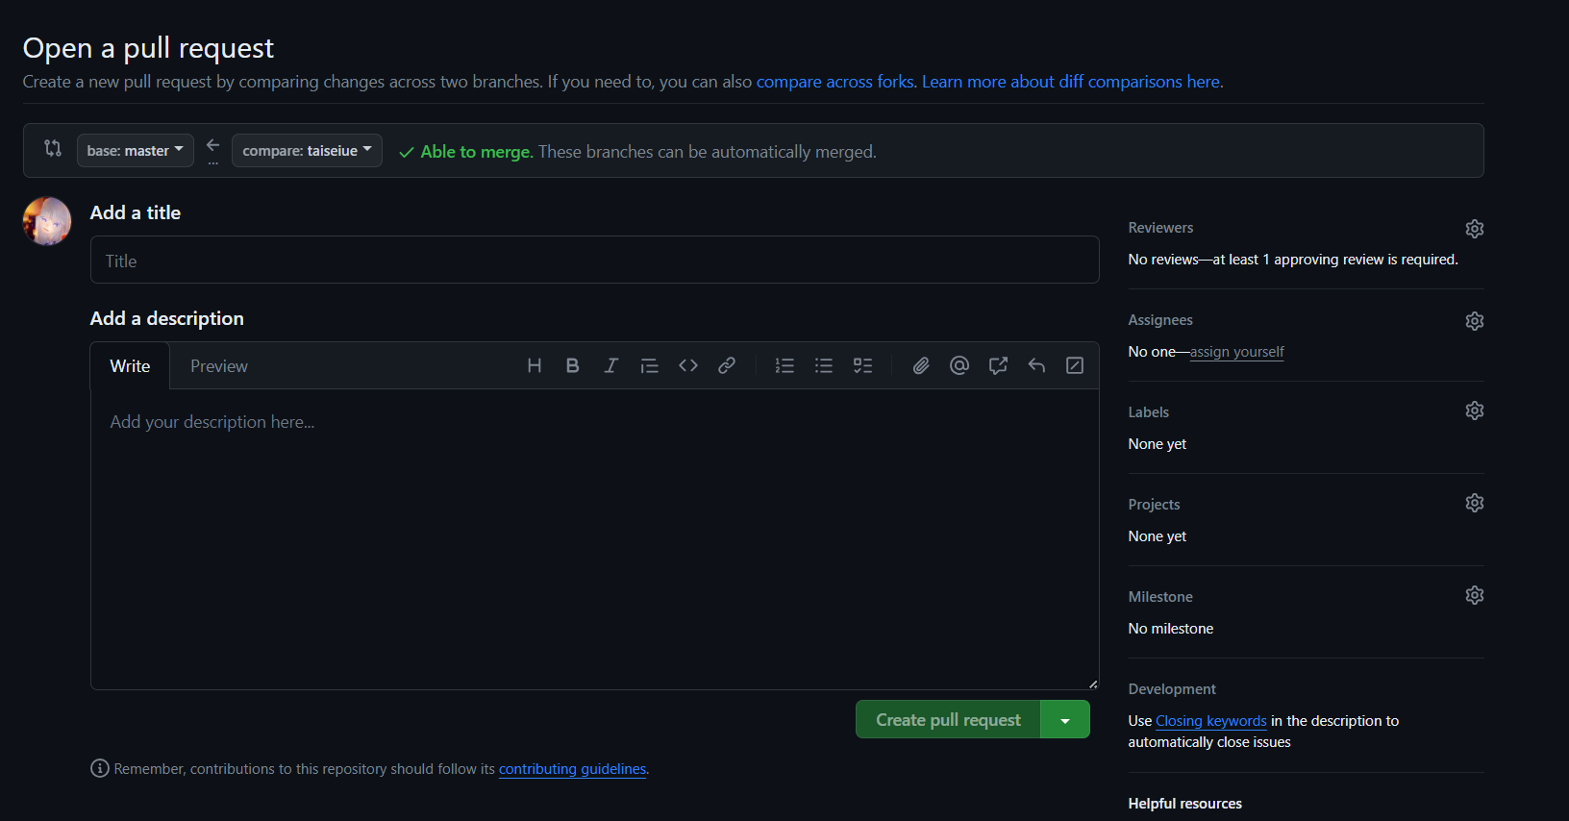Mention a user with the @ icon
The height and width of the screenshot is (821, 1569).
[959, 365]
